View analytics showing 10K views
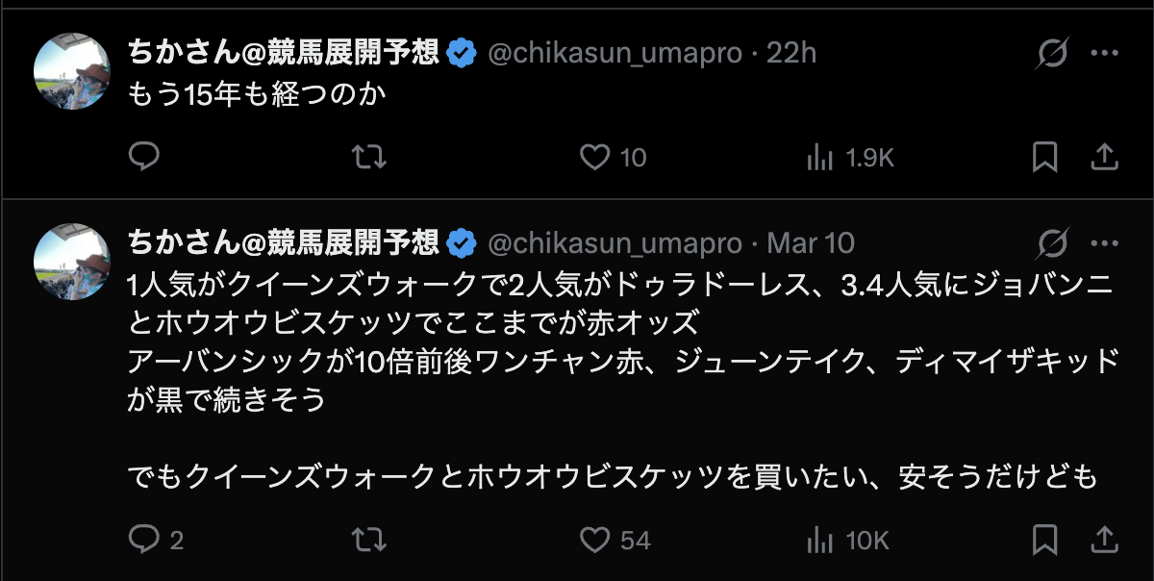The width and height of the screenshot is (1154, 581). pos(819,540)
